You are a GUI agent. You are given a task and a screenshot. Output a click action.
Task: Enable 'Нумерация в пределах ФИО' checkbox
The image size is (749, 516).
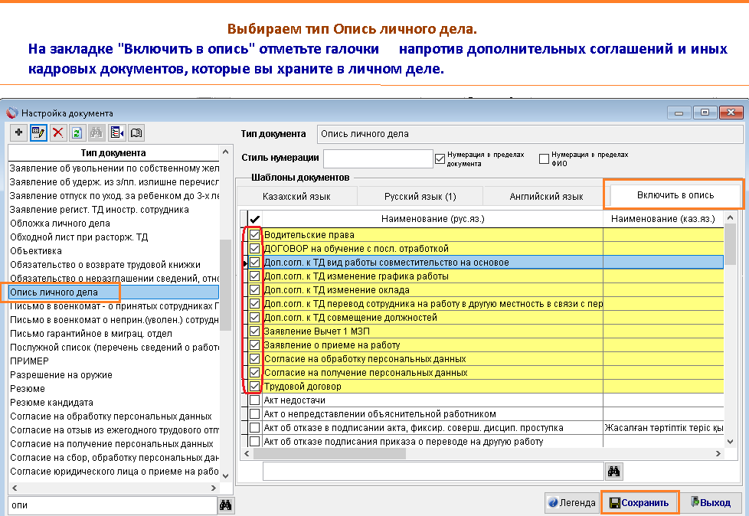544,159
